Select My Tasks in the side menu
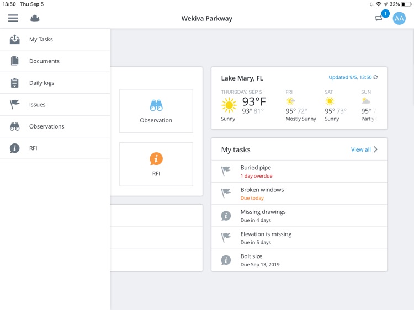The height and width of the screenshot is (310, 414). (x=55, y=39)
